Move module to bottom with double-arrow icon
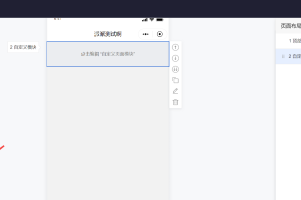This screenshot has width=301, height=200. (x=175, y=69)
